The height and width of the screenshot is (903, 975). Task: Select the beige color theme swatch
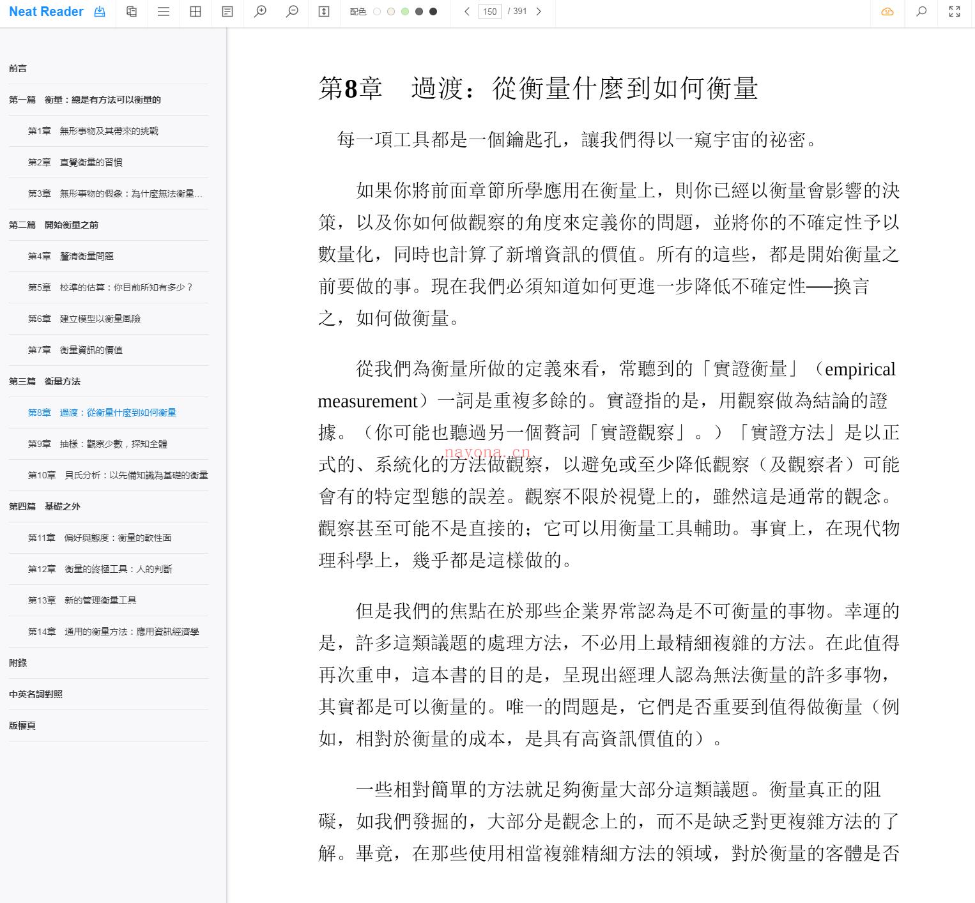(x=391, y=11)
